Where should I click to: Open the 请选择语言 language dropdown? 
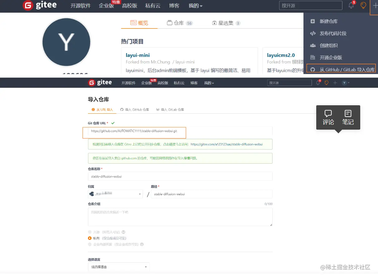tap(119, 267)
